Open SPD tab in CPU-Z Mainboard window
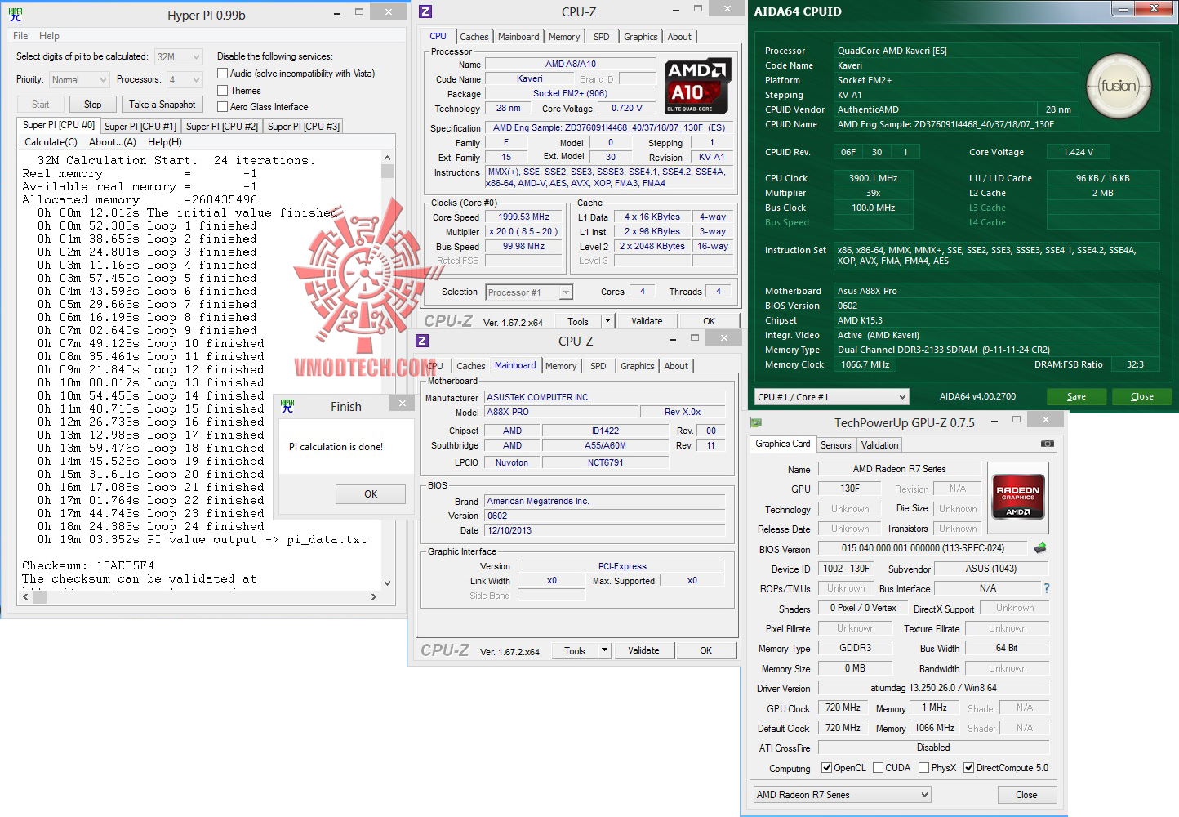 [x=598, y=366]
